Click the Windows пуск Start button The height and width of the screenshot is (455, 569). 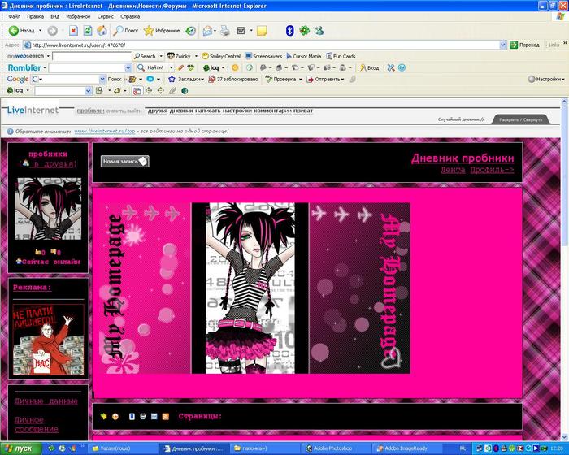tap(20, 448)
